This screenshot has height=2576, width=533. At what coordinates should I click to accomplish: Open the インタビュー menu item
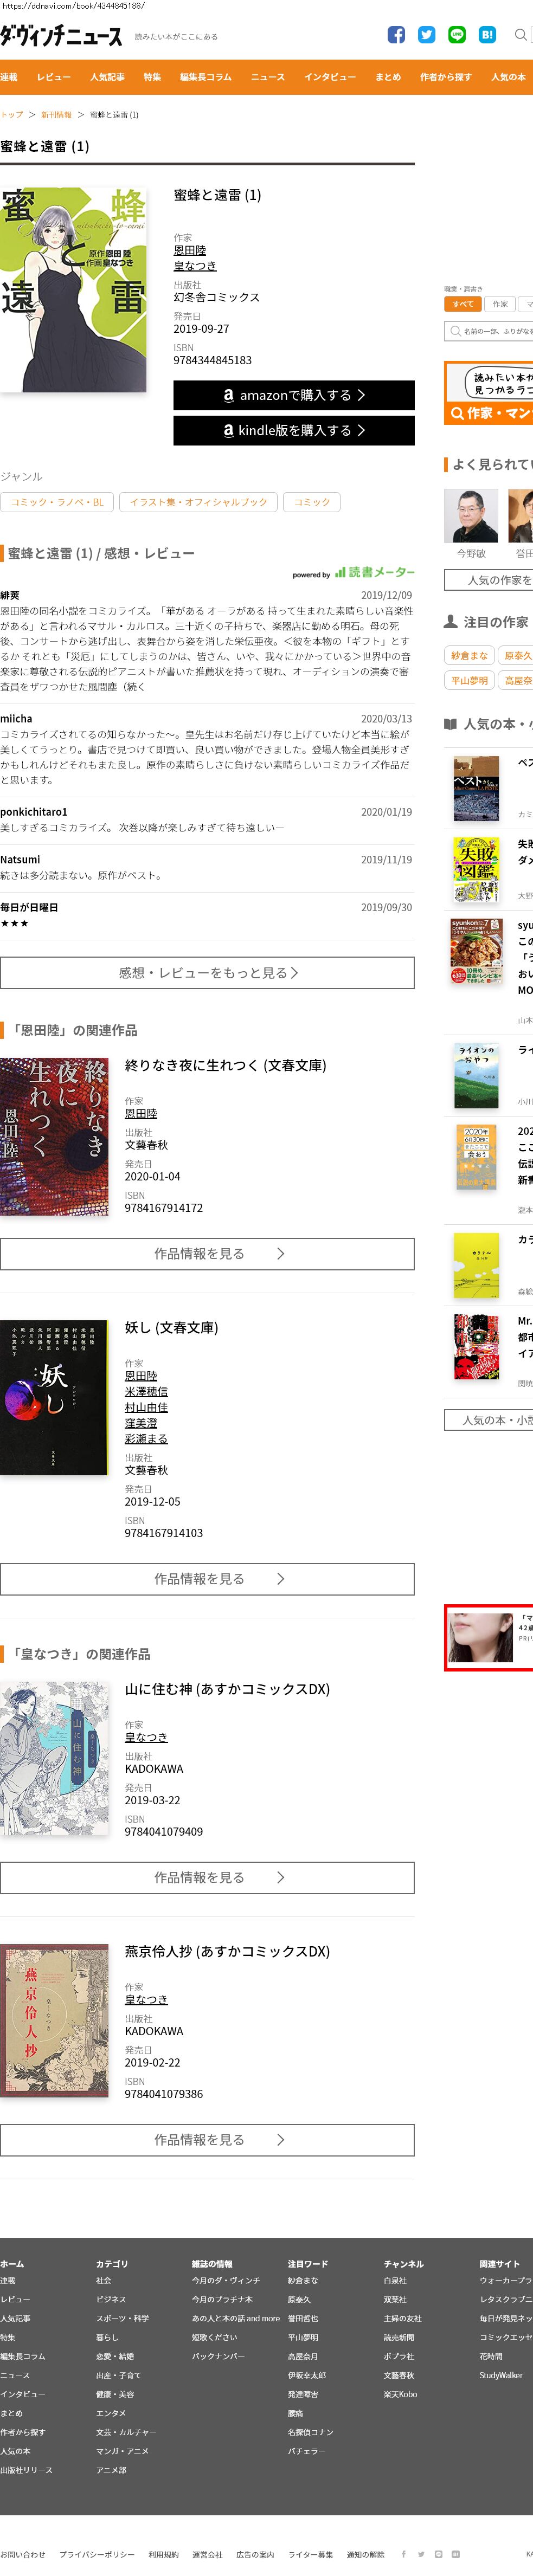330,77
